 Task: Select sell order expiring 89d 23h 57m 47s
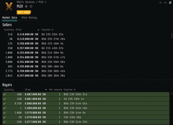(x=86, y=57)
